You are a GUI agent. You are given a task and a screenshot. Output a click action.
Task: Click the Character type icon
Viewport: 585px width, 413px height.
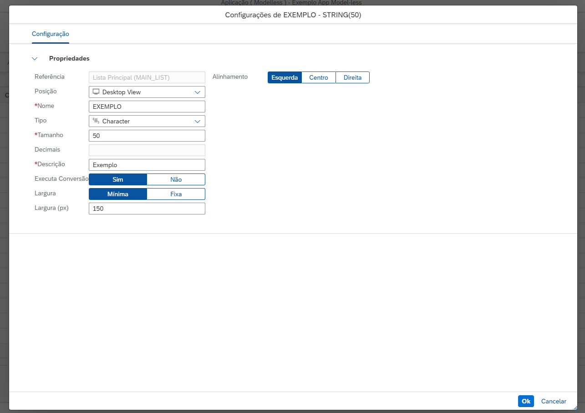click(x=96, y=121)
